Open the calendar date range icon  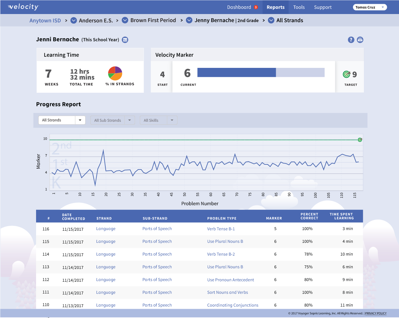125,40
